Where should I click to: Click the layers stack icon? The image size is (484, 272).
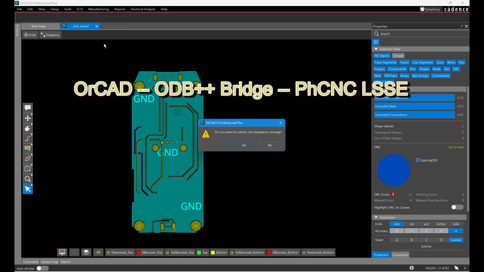coord(86,252)
